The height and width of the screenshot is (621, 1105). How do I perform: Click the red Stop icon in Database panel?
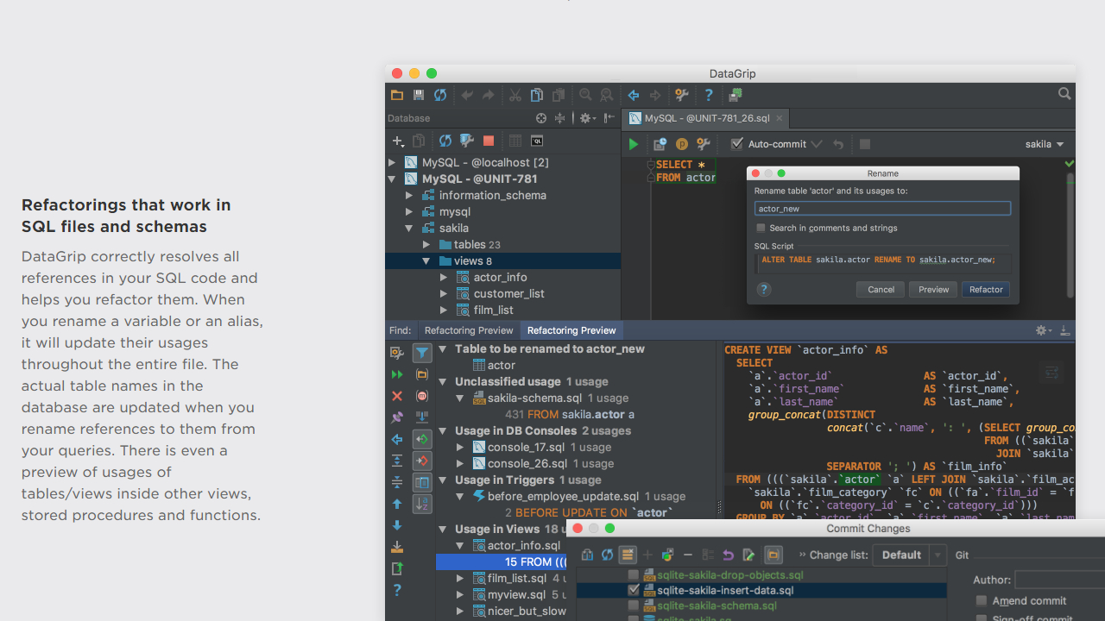(x=489, y=141)
